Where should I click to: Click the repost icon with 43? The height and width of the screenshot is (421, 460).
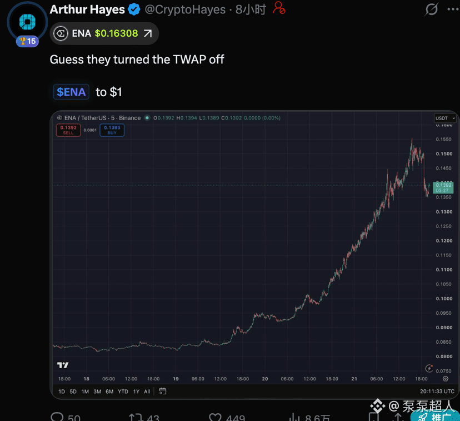[x=135, y=417]
